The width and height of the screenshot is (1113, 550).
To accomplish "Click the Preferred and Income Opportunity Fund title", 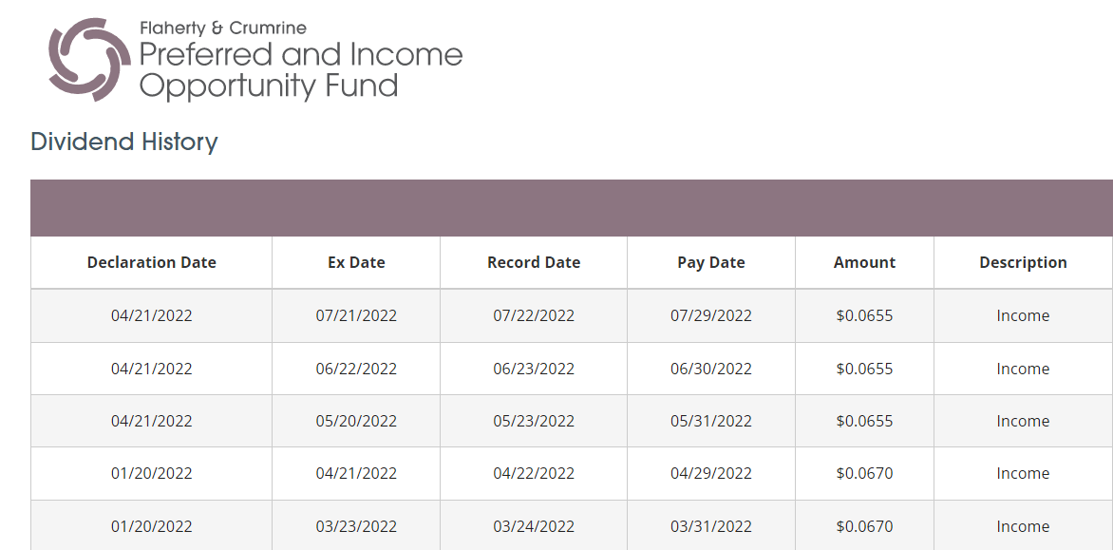I will (x=301, y=69).
